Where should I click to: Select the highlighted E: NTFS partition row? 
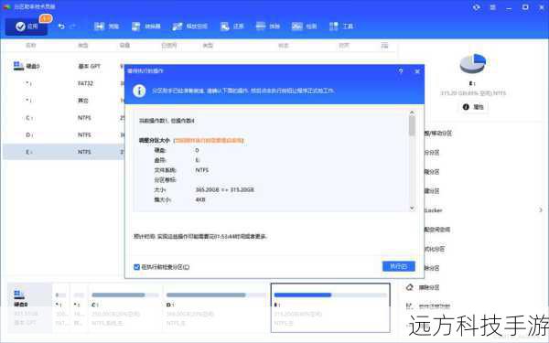pos(63,152)
